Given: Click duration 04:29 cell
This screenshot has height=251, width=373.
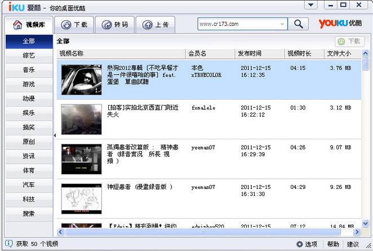Looking at the screenshot, I should [298, 187].
